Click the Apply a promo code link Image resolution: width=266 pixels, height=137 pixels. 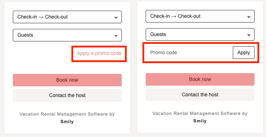99,53
